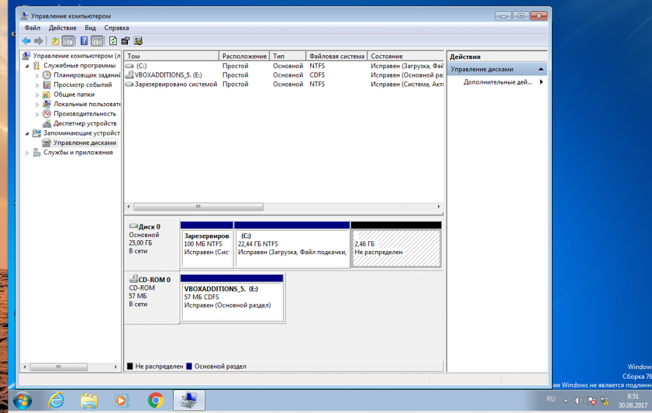
Task: Click the Файловая система column header
Action: (x=337, y=56)
